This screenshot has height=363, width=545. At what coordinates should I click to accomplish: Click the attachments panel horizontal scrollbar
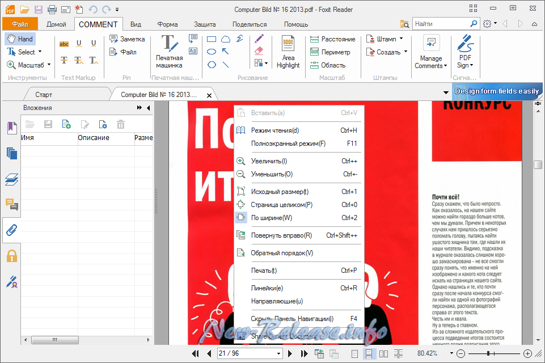[55, 340]
